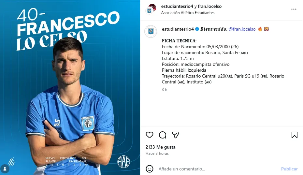Click the Francesco Lo Celso post image
This screenshot has height=175, width=303.
tap(70, 87)
